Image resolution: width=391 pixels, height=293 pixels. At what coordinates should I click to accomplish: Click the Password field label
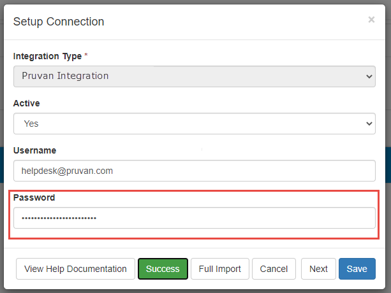point(34,197)
